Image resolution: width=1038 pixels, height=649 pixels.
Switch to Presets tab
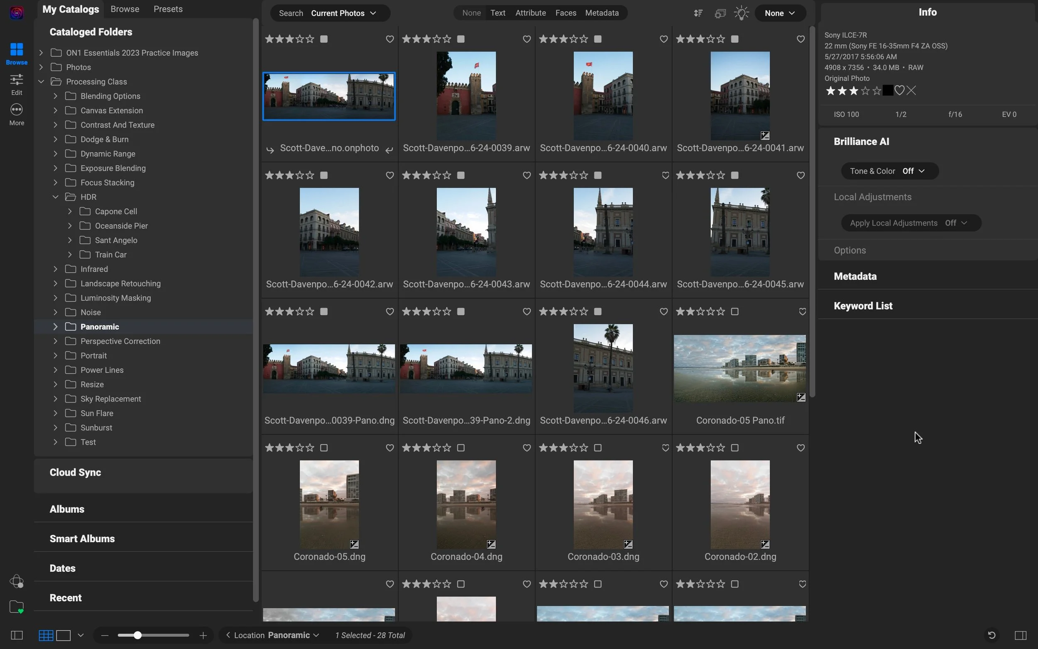pos(168,9)
